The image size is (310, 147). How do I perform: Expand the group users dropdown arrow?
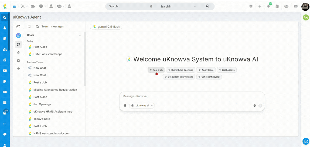[x=63, y=6]
